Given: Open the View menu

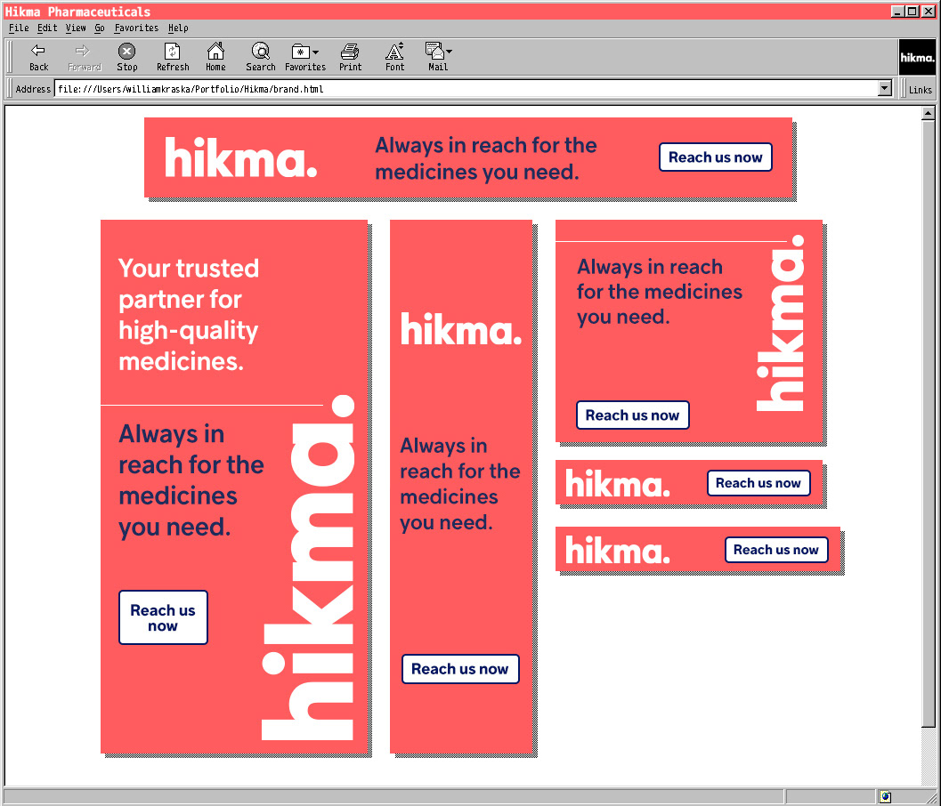Looking at the screenshot, I should coord(76,28).
